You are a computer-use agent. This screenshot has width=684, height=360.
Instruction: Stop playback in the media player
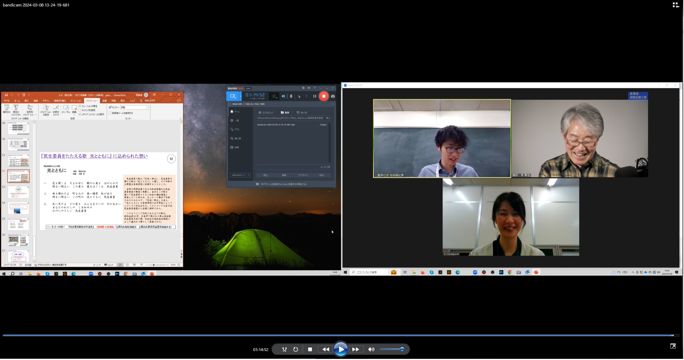point(310,350)
